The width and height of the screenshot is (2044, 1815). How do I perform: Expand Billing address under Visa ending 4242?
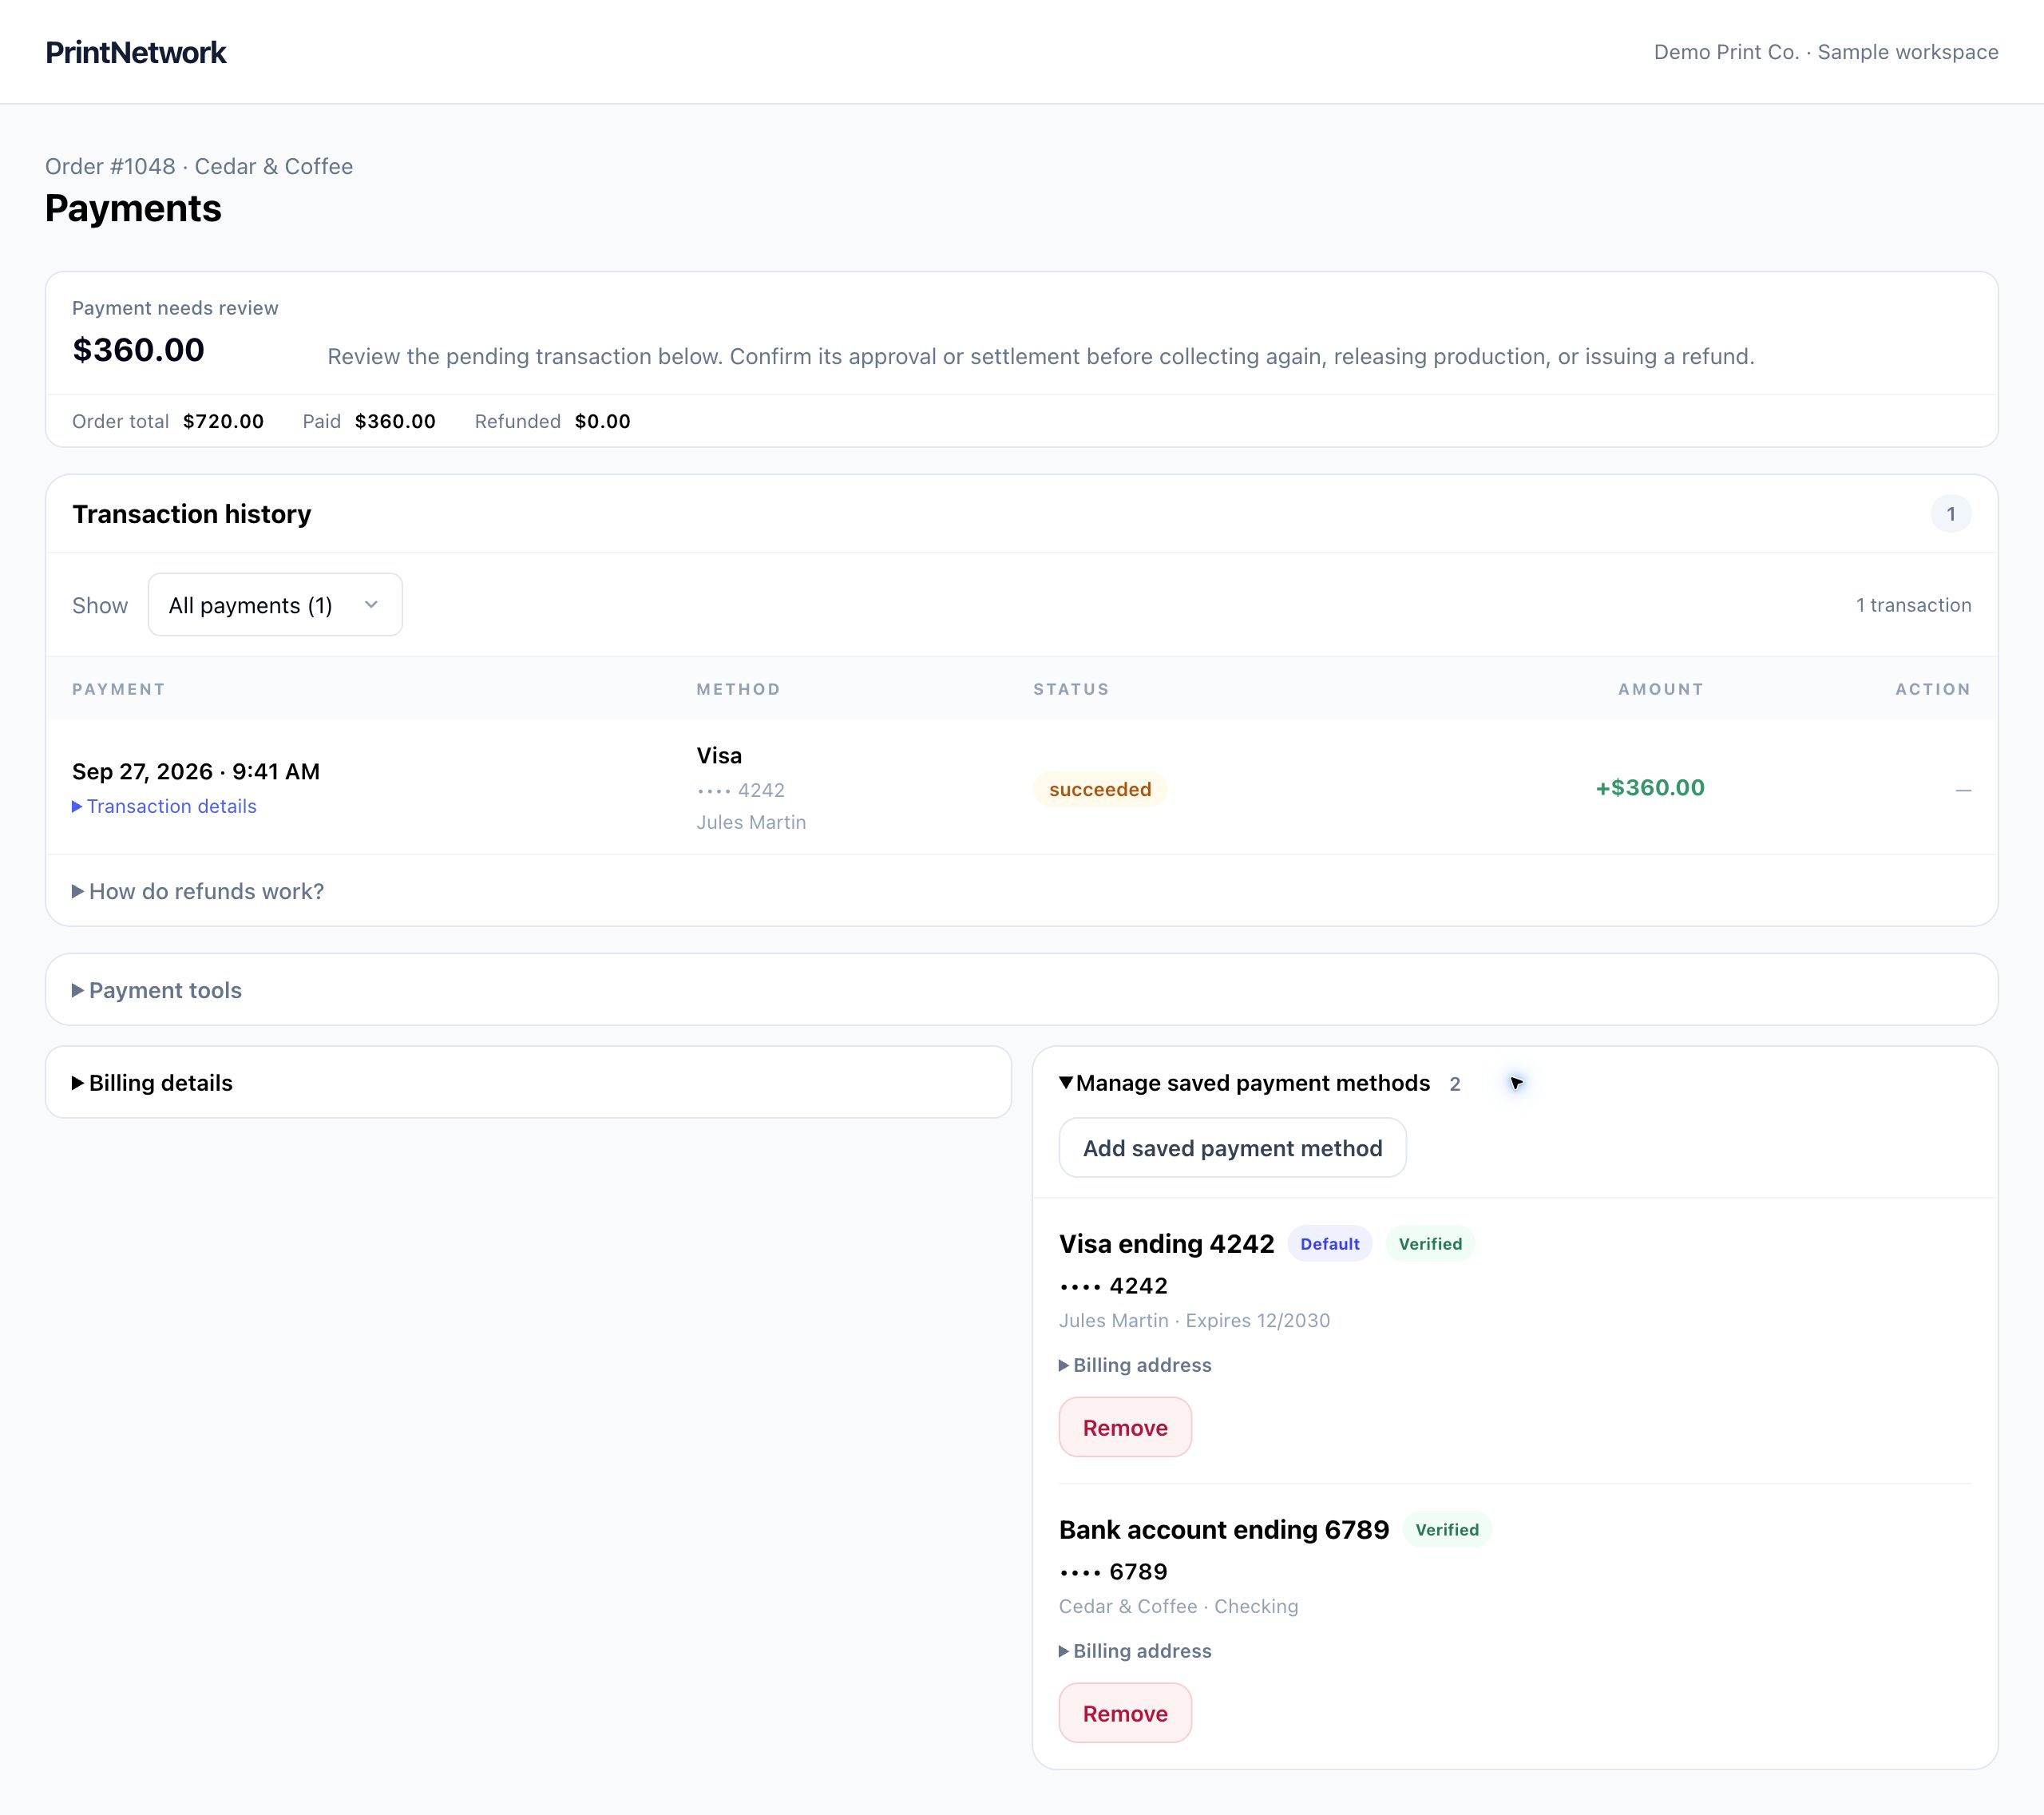[1135, 1365]
